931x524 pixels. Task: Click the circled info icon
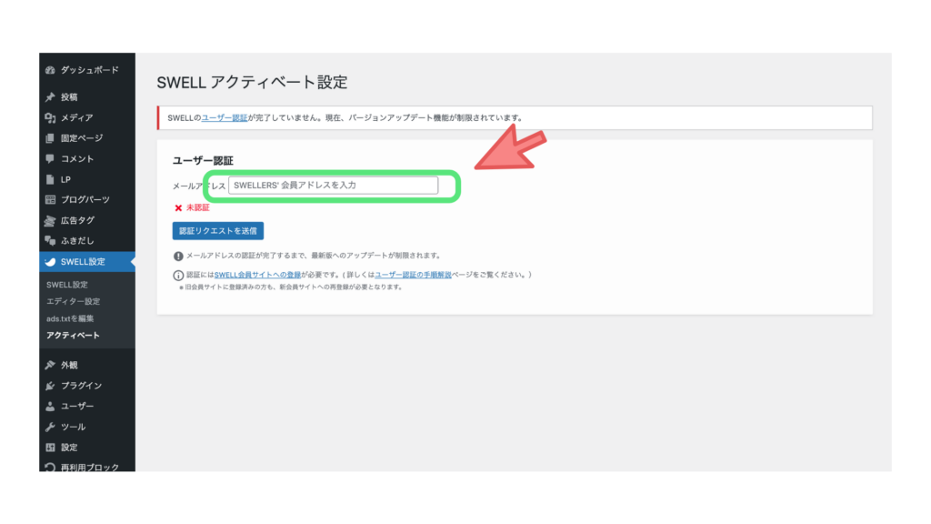[178, 275]
